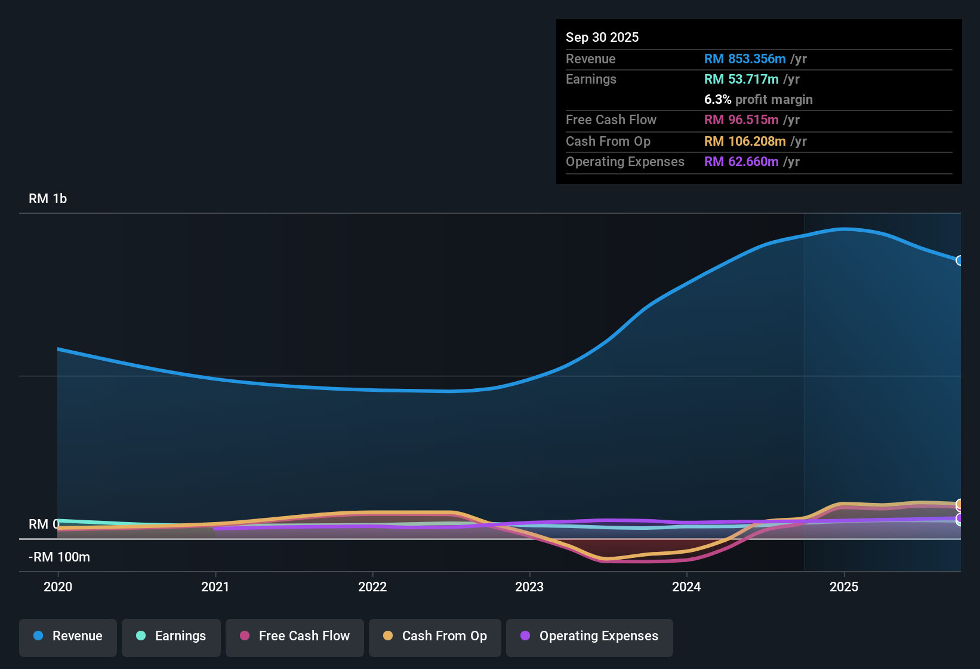Viewport: 980px width, 669px height.
Task: Click the Revenue endpoint marker on the blue line
Action: click(960, 260)
